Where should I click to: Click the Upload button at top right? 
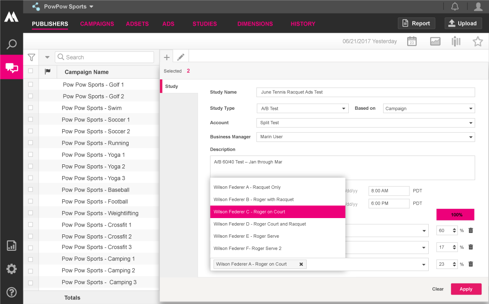coord(463,22)
